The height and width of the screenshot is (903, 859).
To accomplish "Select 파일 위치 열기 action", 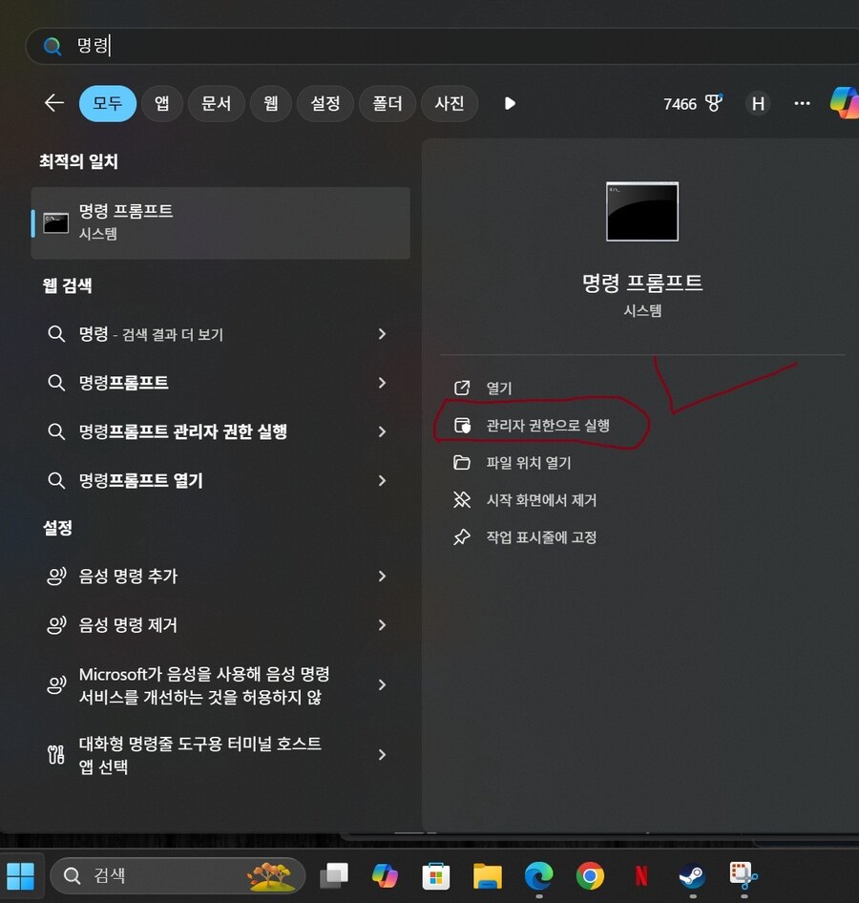I will click(528, 463).
